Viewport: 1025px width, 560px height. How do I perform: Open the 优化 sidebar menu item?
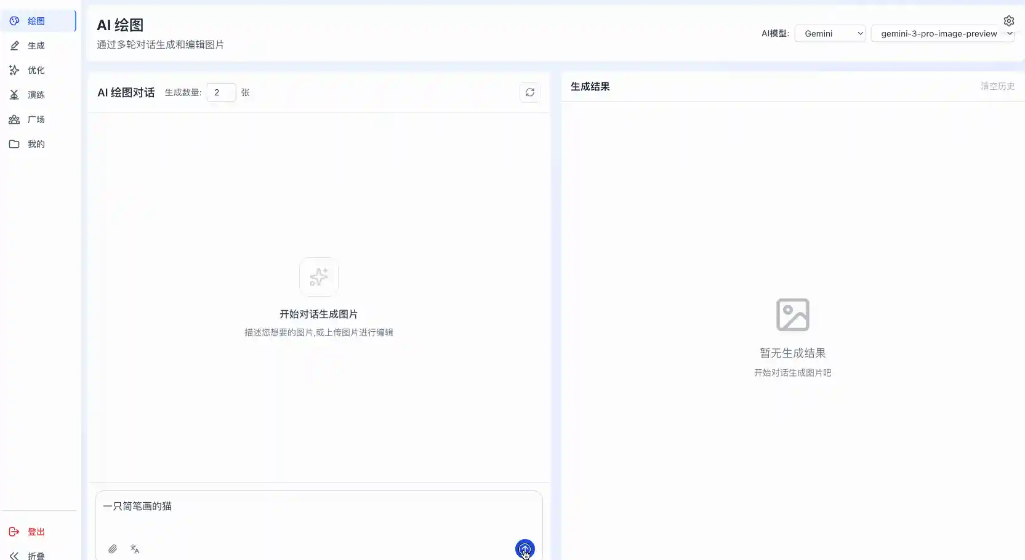point(38,70)
